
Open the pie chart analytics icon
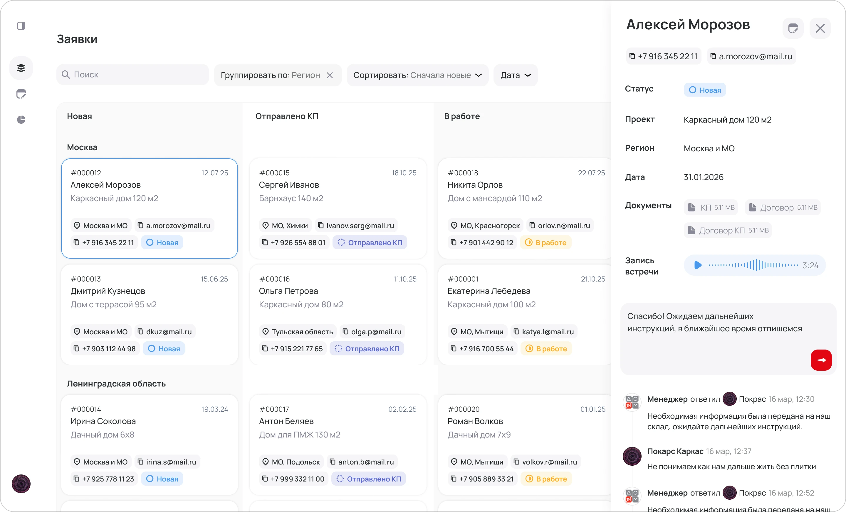(x=21, y=120)
